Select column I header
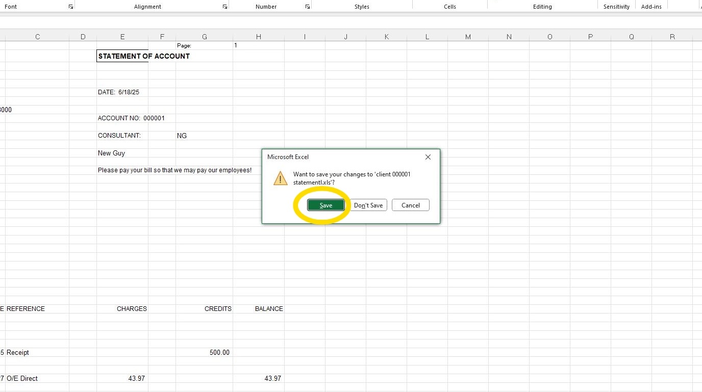Screen dimensions: 702x392 (x=305, y=37)
